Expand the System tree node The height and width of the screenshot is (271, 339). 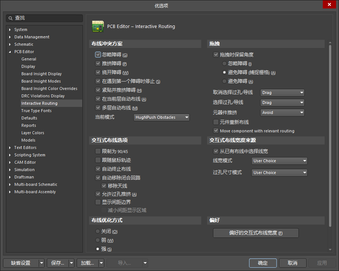point(10,29)
